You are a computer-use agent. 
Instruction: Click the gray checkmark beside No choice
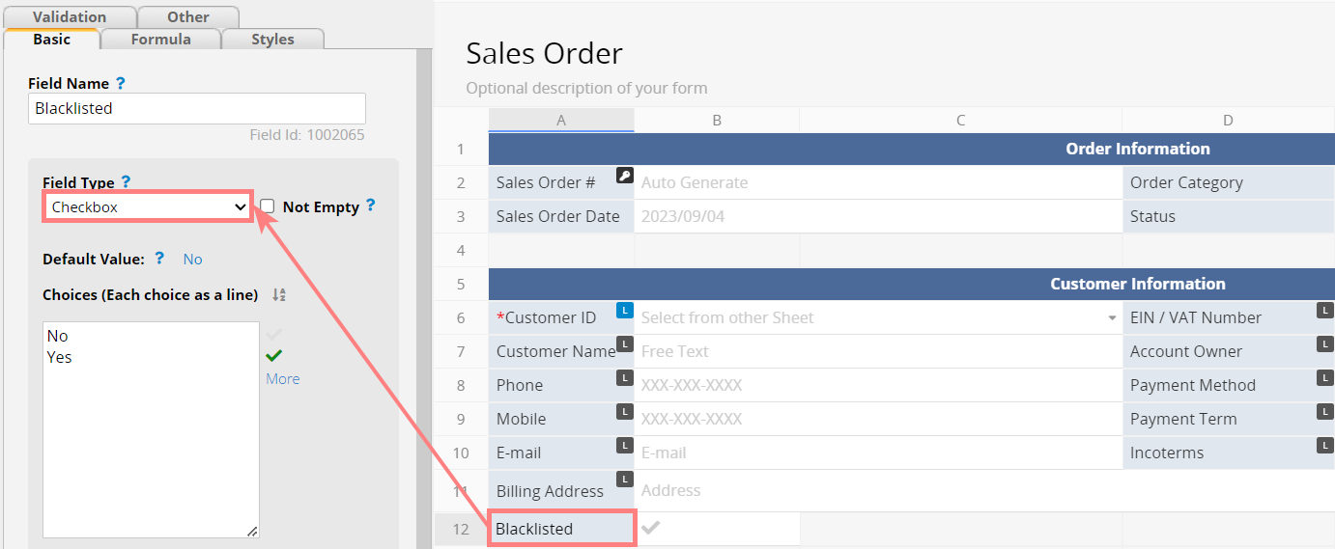coord(274,334)
